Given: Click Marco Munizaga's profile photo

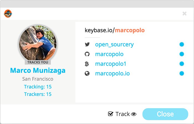Looking at the screenshot, I should [38, 42].
